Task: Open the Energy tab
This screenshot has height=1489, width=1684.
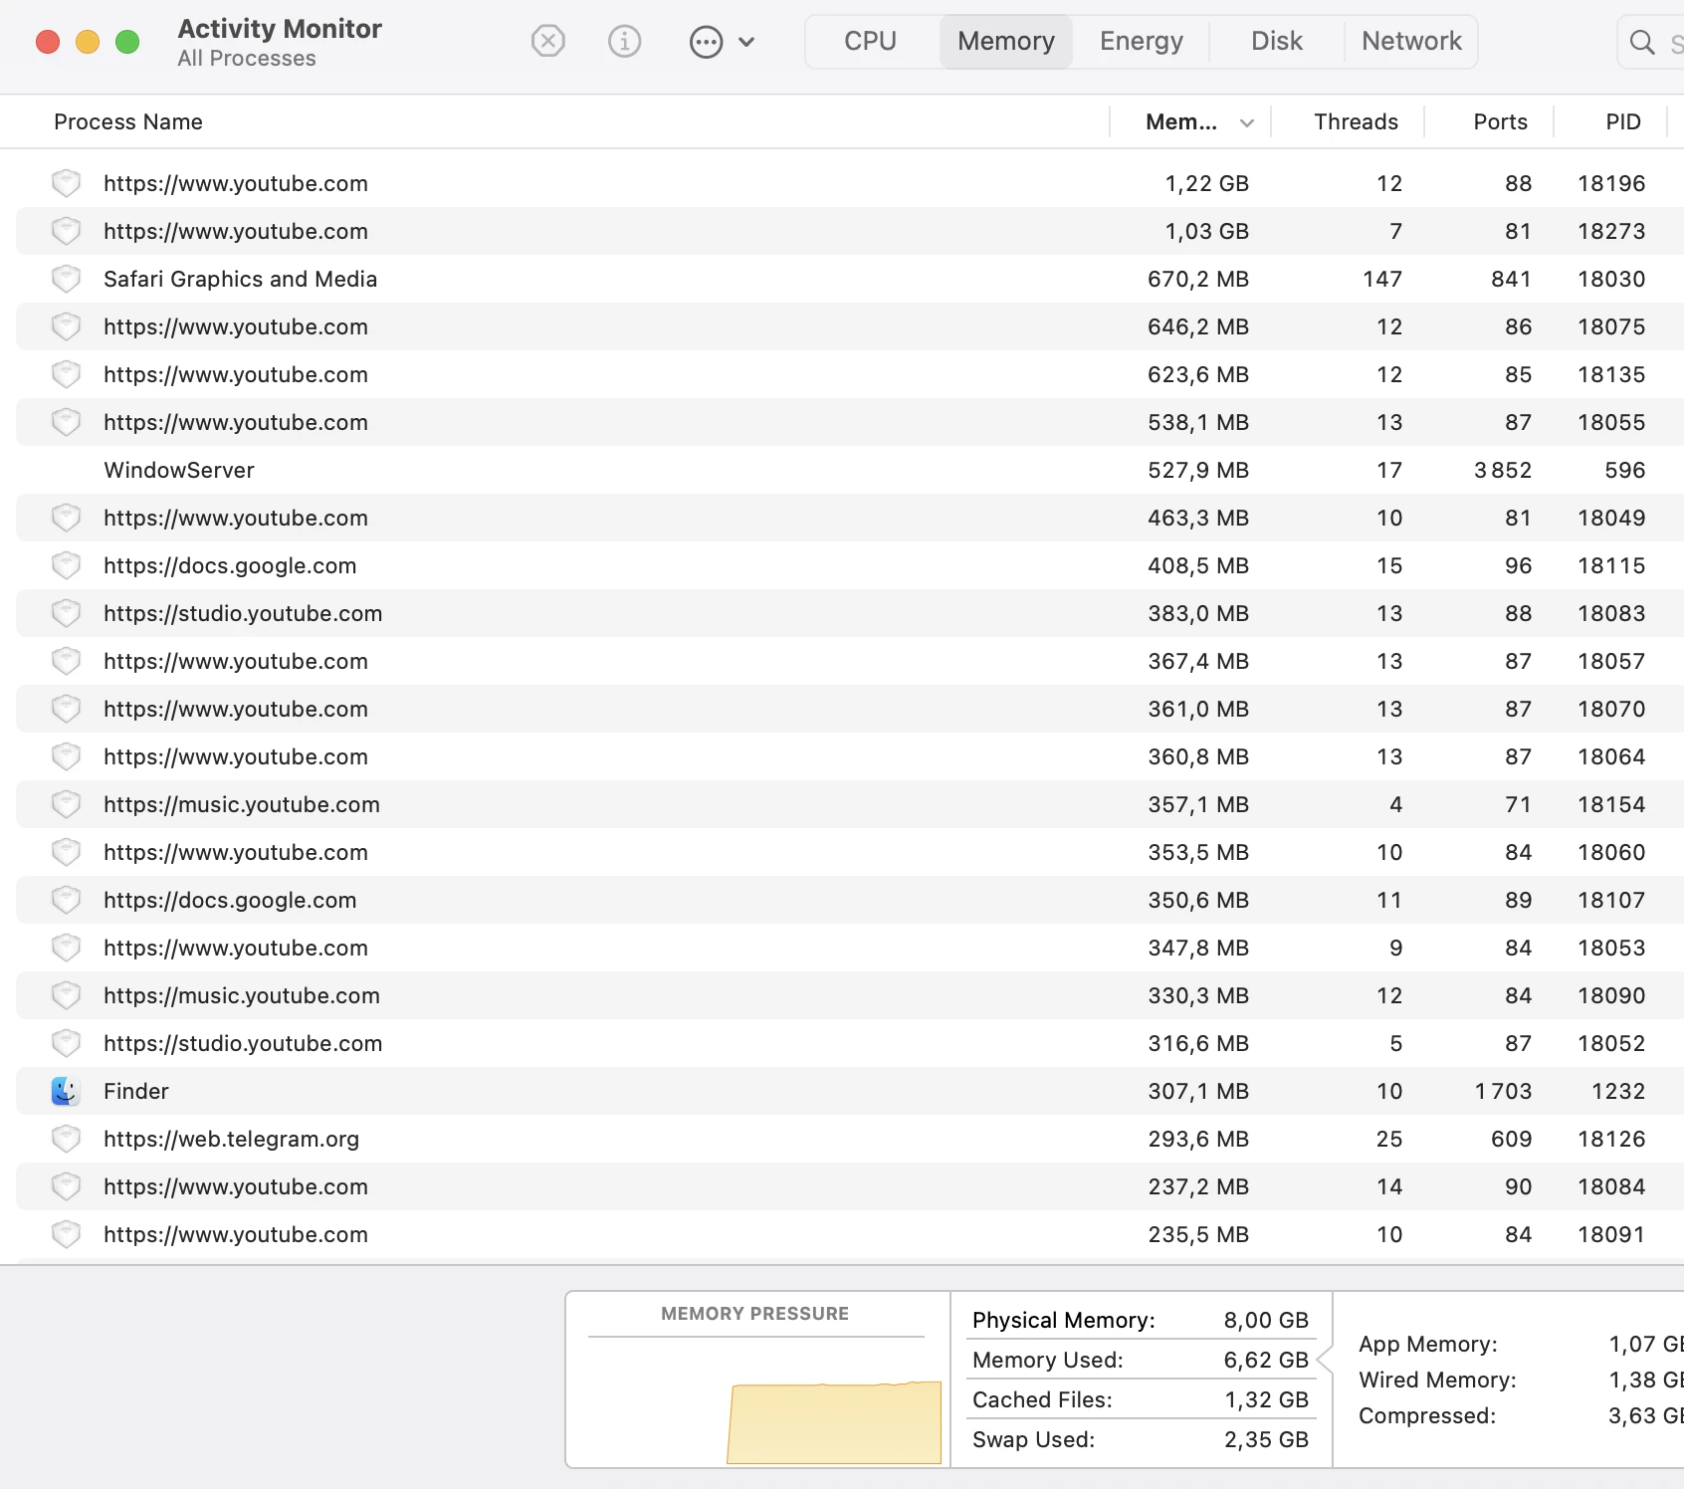Action: tap(1142, 42)
